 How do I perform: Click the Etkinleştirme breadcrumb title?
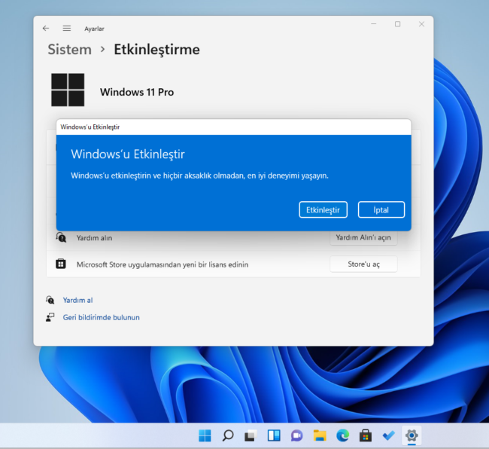[156, 49]
